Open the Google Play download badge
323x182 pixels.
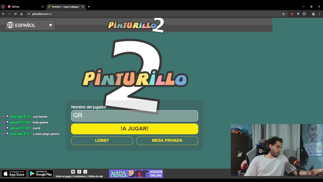point(41,174)
